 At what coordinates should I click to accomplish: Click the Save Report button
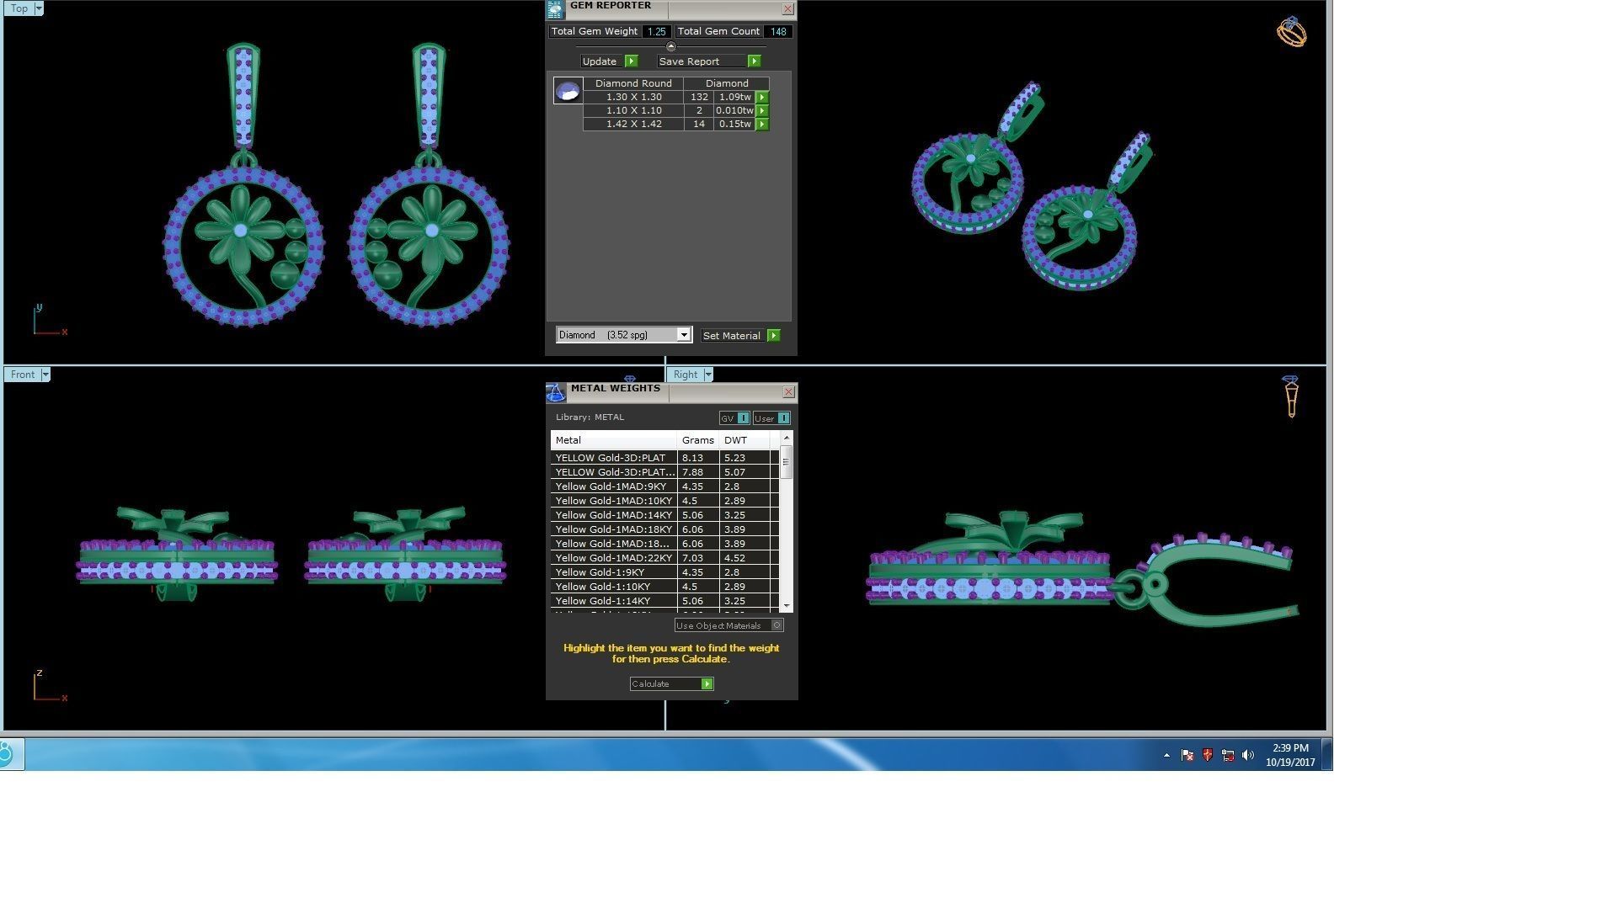coord(709,61)
